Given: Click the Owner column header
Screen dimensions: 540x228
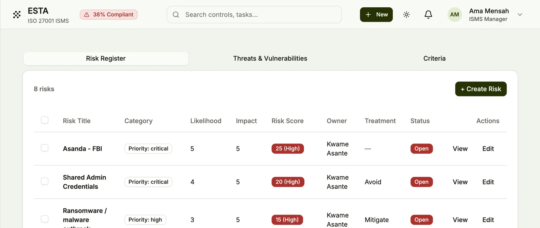Looking at the screenshot, I should 337,121.
